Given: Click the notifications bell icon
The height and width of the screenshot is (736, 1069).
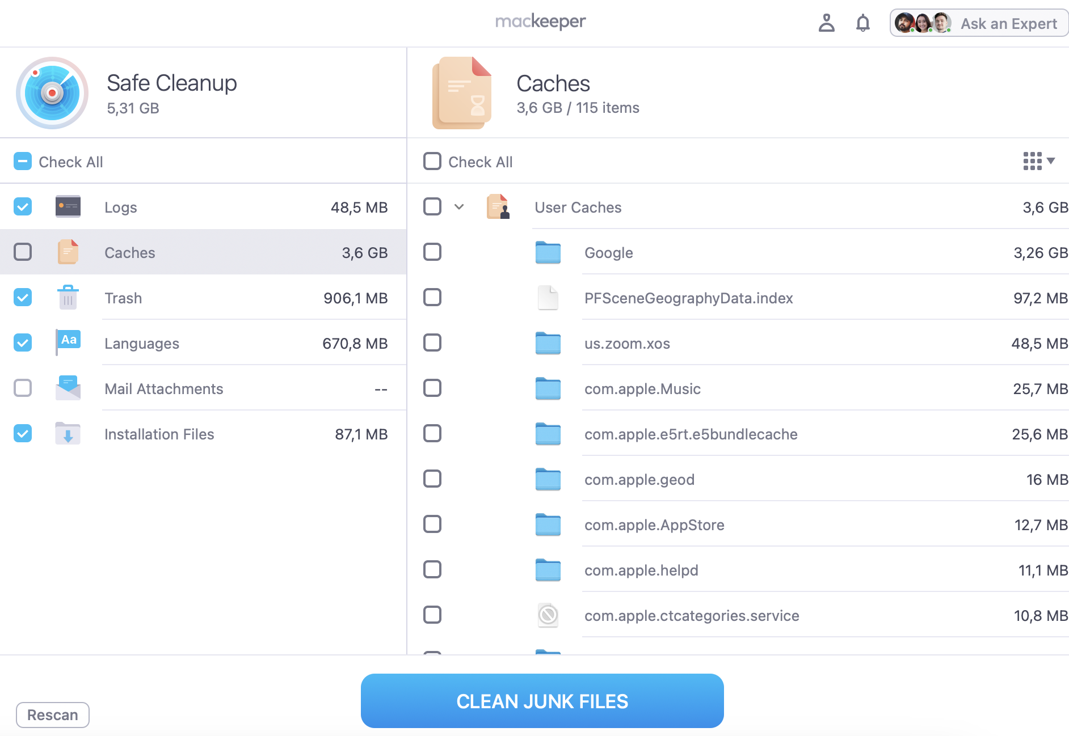Looking at the screenshot, I should click(863, 23).
